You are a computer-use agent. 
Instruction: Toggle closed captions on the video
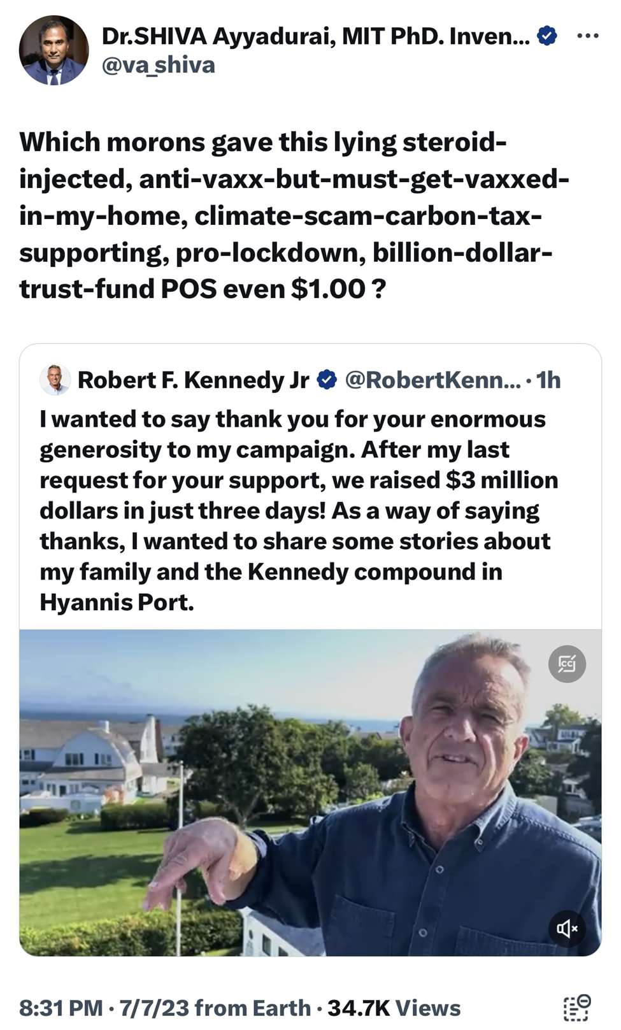coord(566,664)
